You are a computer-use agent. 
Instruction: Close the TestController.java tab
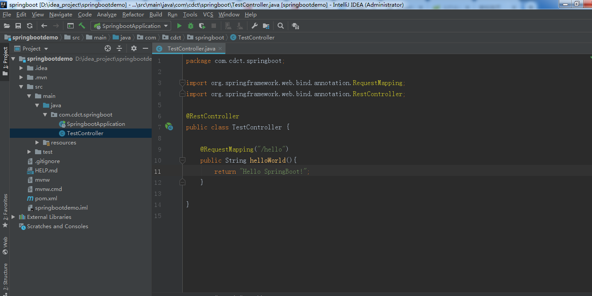coord(221,49)
